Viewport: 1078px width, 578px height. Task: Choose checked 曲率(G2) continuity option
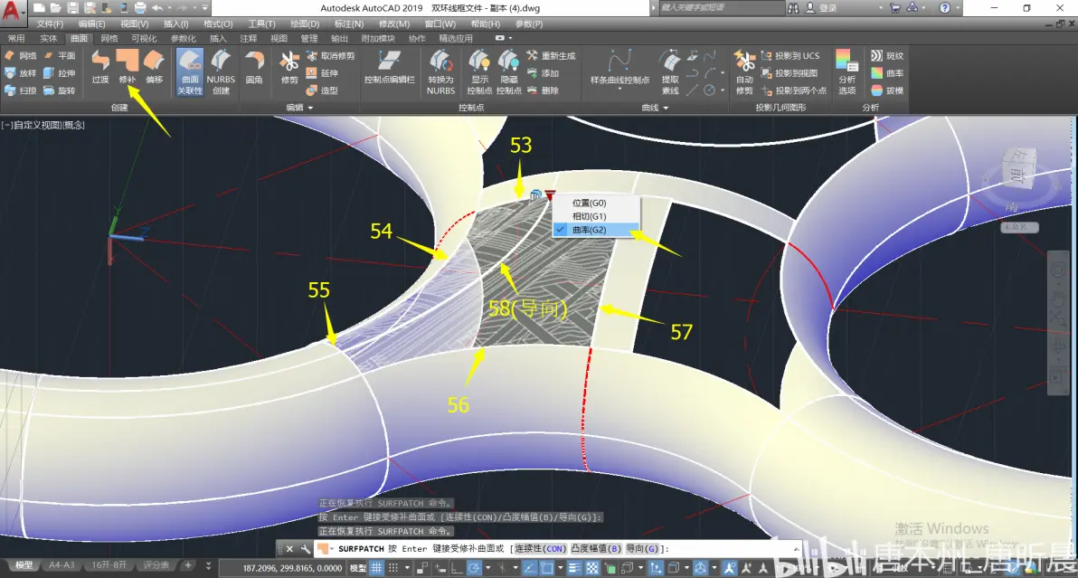click(596, 230)
